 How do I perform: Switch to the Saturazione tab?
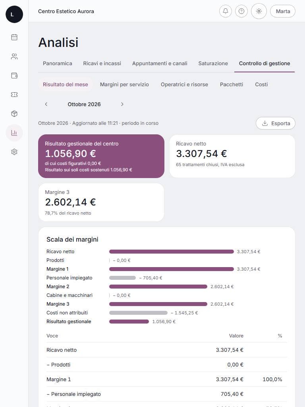click(x=213, y=63)
